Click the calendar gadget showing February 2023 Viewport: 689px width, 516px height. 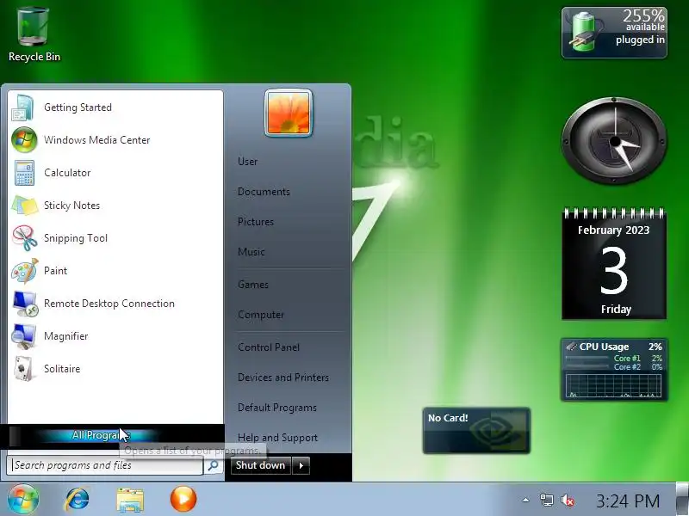[x=614, y=263]
